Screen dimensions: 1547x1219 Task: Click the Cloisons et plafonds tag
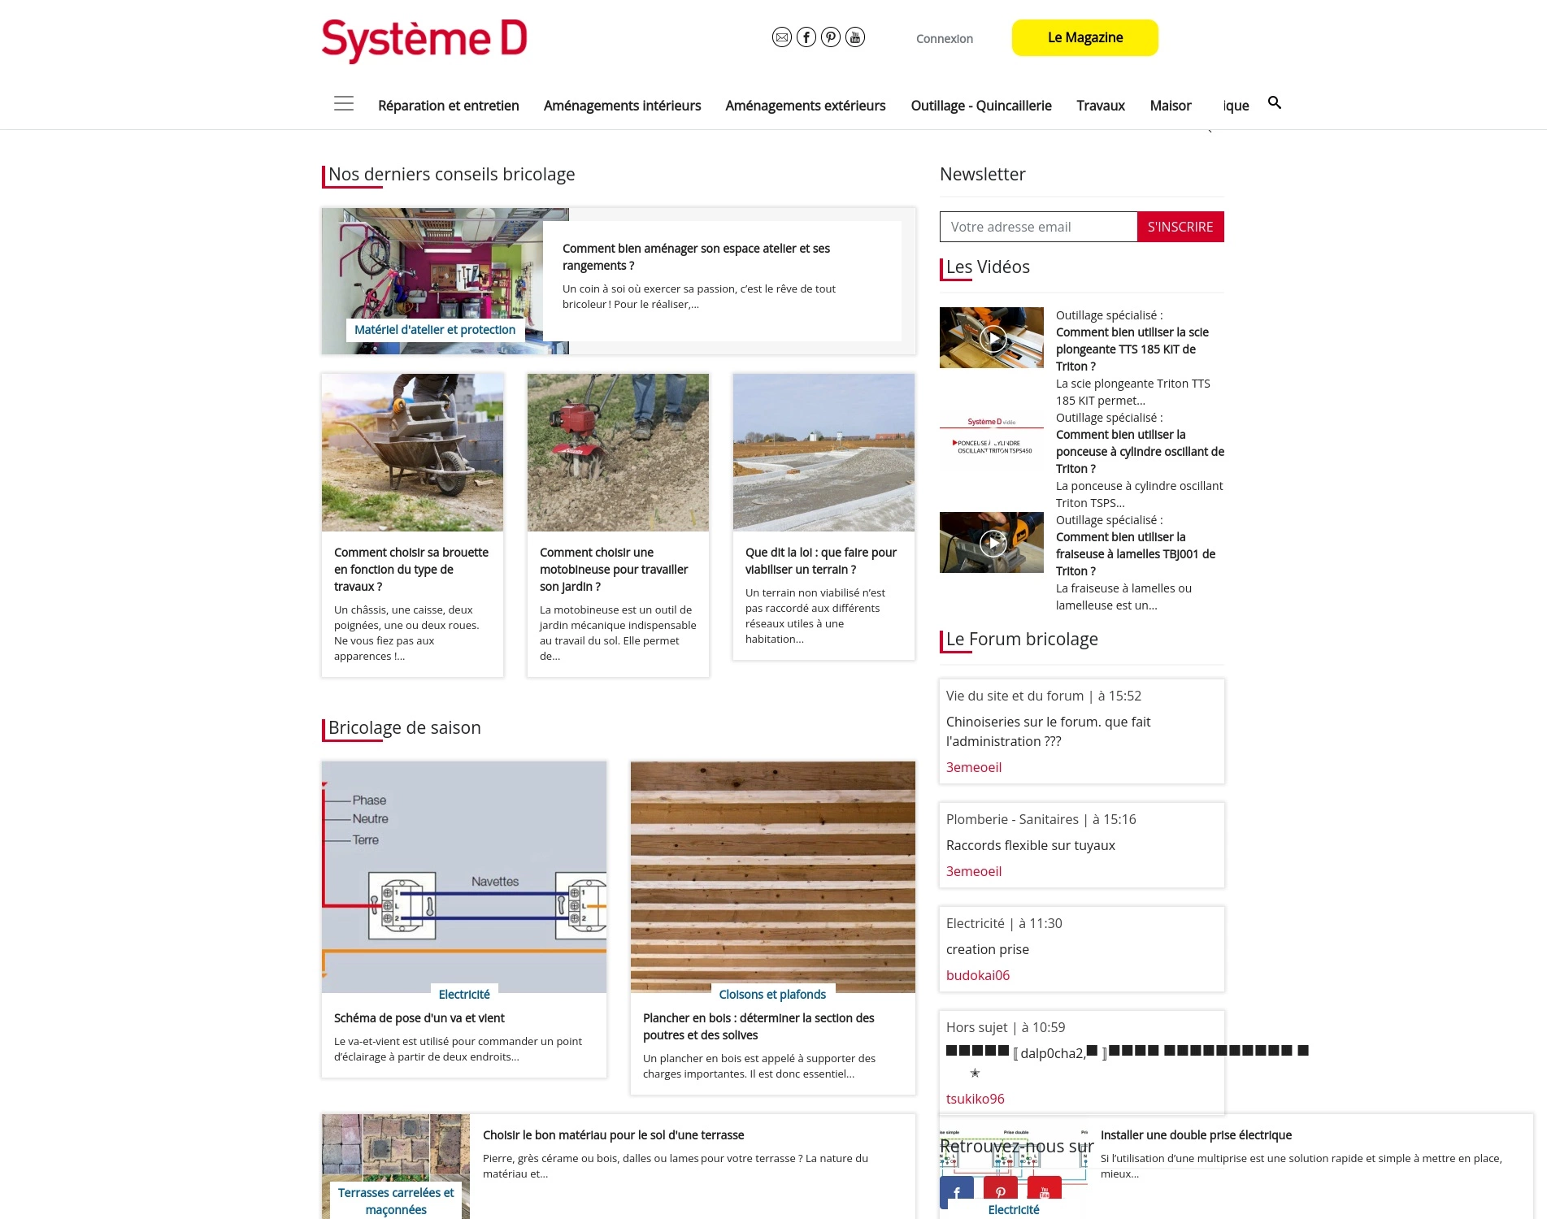pos(772,995)
